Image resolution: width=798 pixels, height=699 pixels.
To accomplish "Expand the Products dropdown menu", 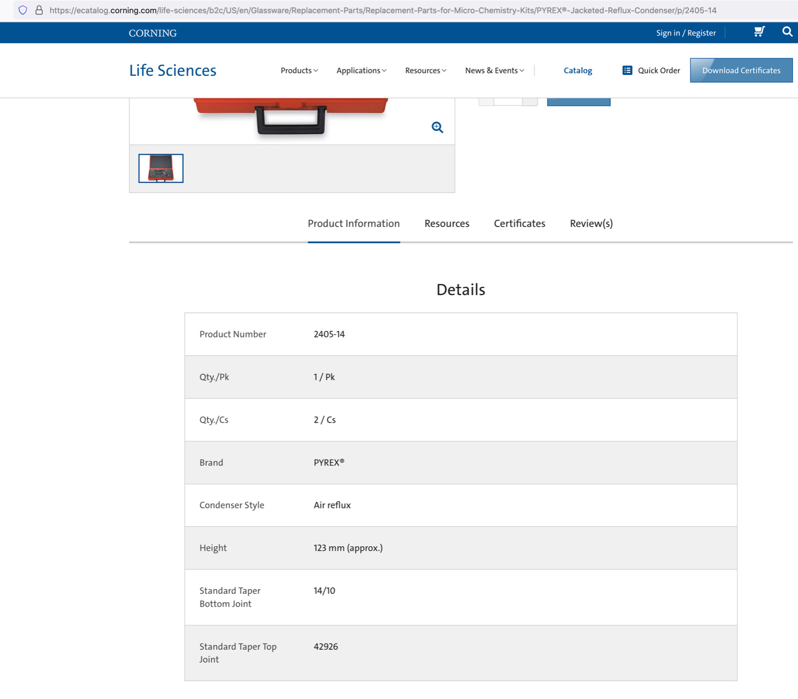I will tap(299, 70).
